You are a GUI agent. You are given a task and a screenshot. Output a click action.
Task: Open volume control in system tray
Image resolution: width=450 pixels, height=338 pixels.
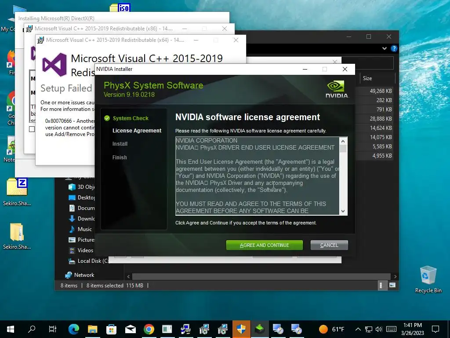[x=379, y=329]
